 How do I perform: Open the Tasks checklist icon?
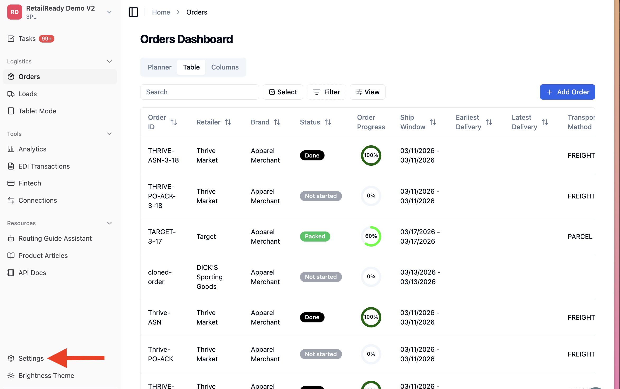point(11,39)
